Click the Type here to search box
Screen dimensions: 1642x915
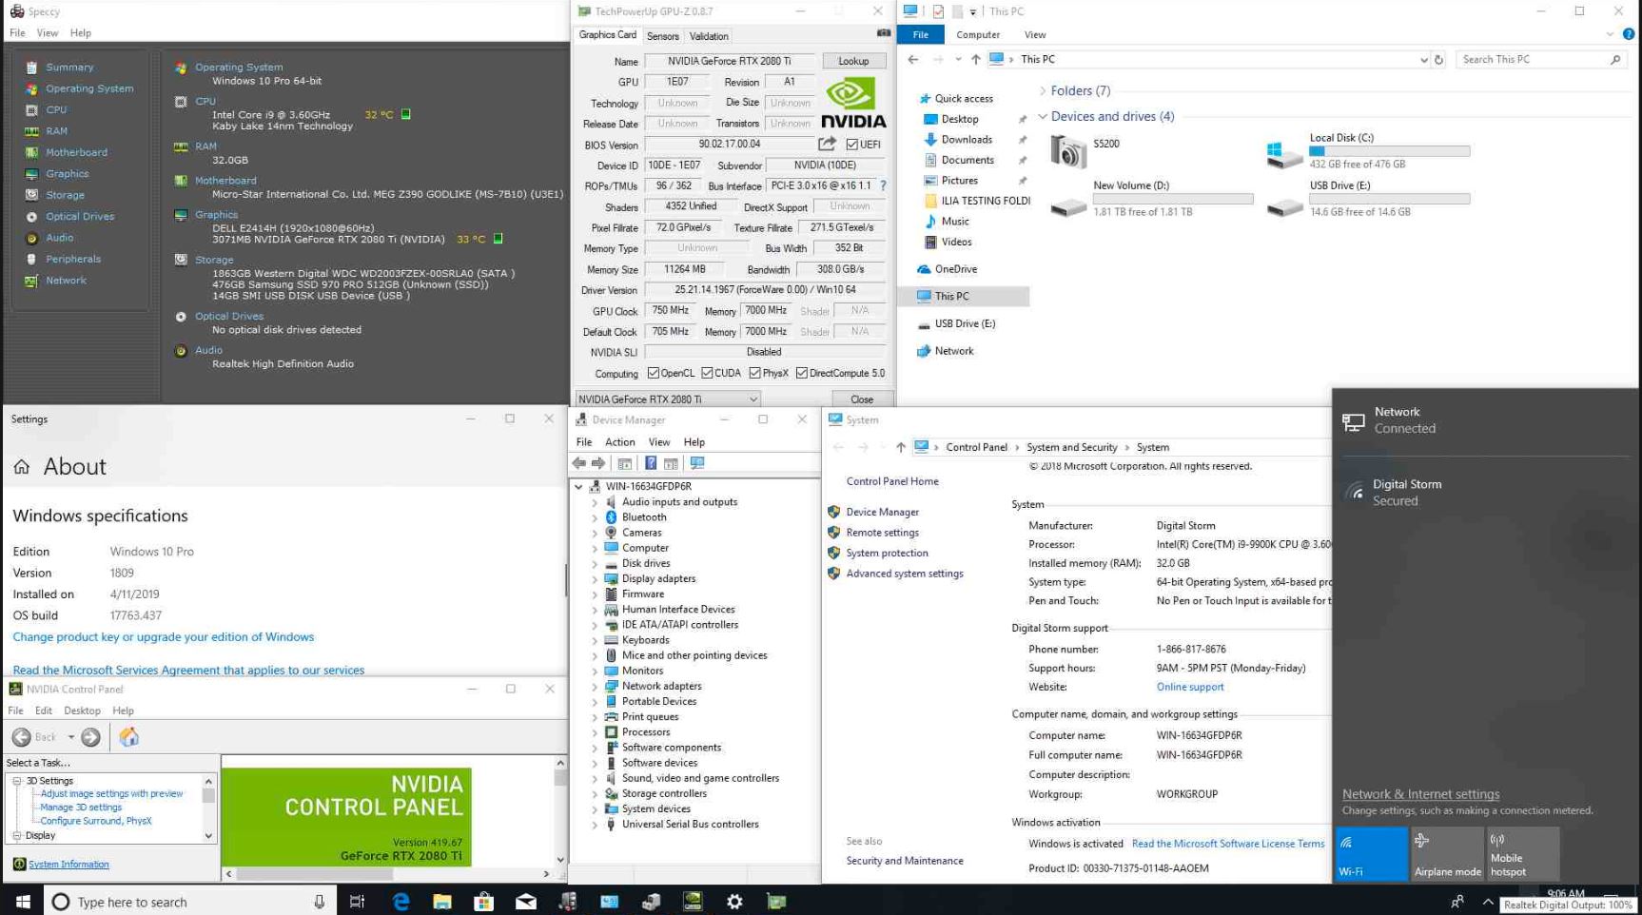coord(190,902)
